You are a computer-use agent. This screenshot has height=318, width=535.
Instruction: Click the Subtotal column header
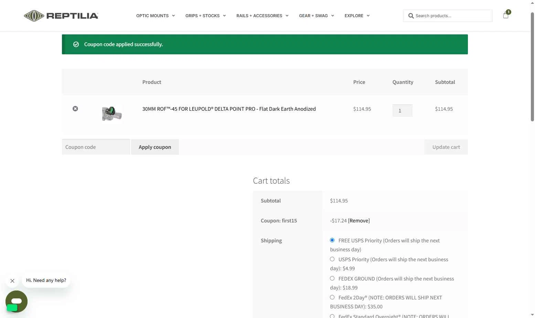[x=445, y=82]
